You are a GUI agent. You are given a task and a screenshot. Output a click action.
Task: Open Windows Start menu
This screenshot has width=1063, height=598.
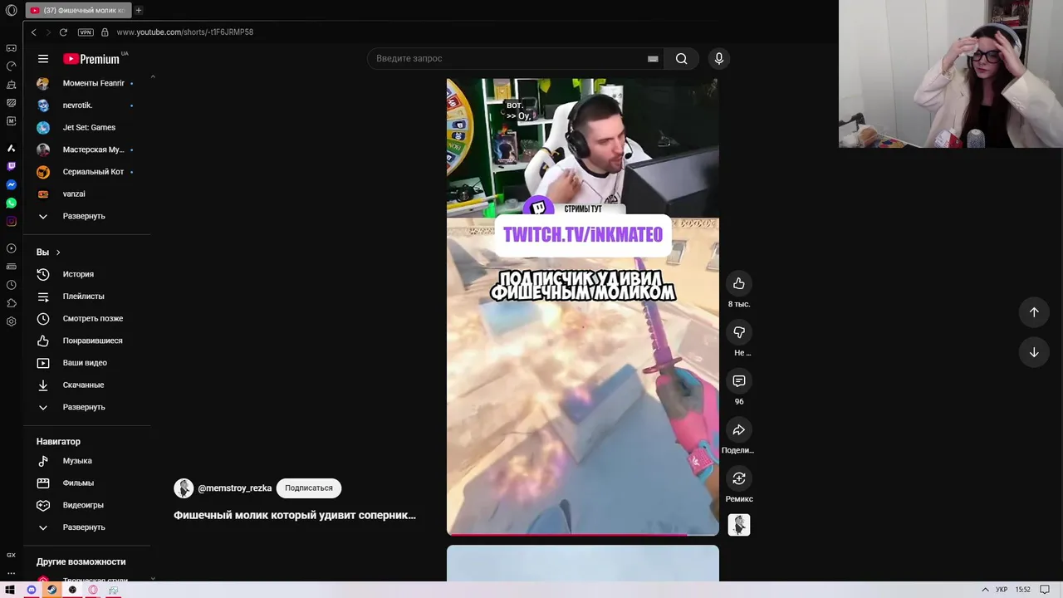(11, 590)
